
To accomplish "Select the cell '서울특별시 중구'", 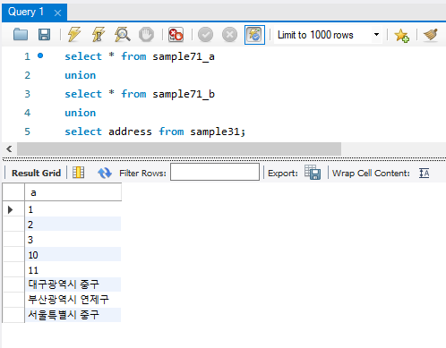I will pyautogui.click(x=73, y=315).
